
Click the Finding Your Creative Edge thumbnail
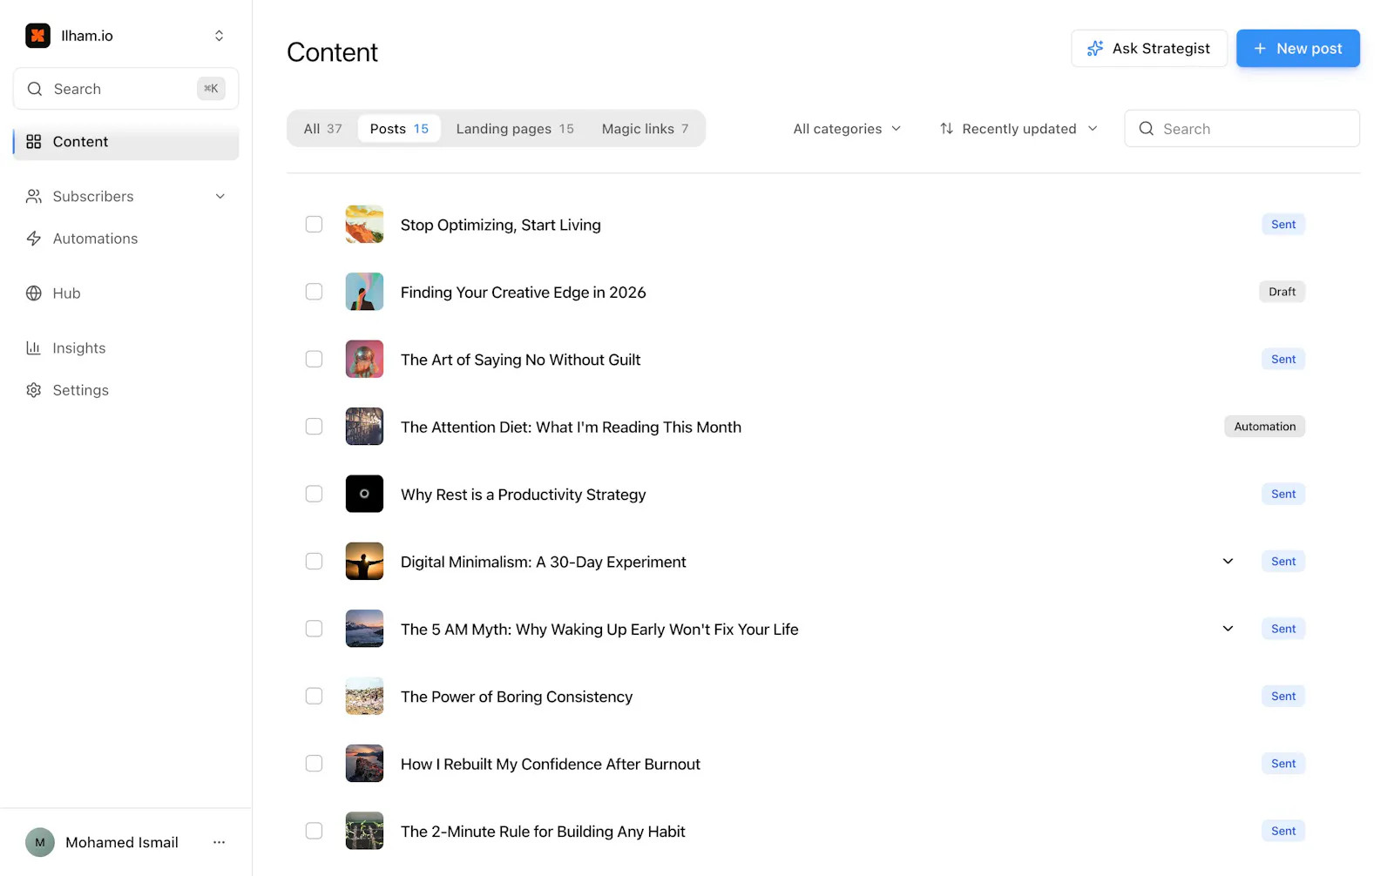(364, 292)
